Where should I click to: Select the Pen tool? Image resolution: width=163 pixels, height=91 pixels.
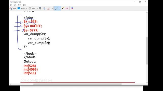pyautogui.click(x=57, y=8)
